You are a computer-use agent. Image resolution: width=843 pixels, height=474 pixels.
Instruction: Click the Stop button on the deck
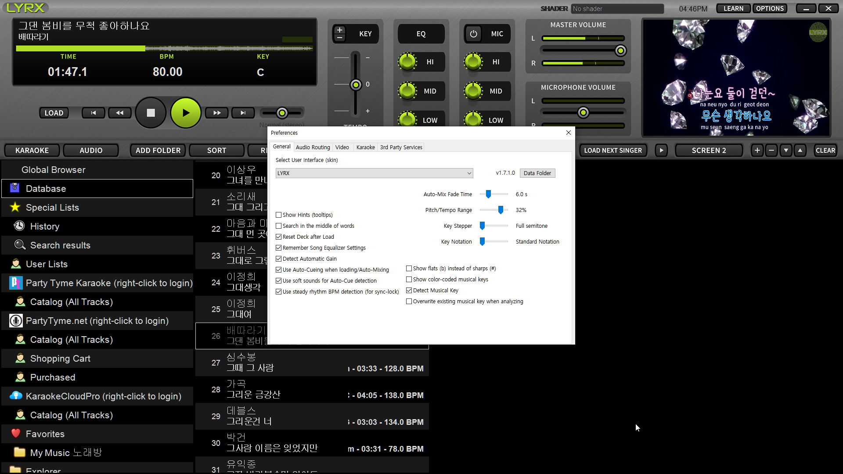click(x=151, y=113)
